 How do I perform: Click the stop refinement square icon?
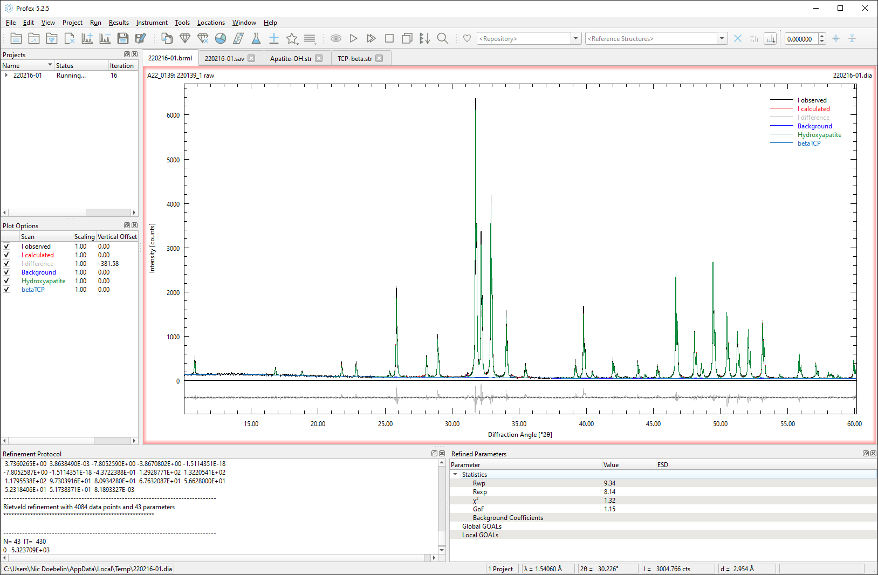pyautogui.click(x=389, y=39)
